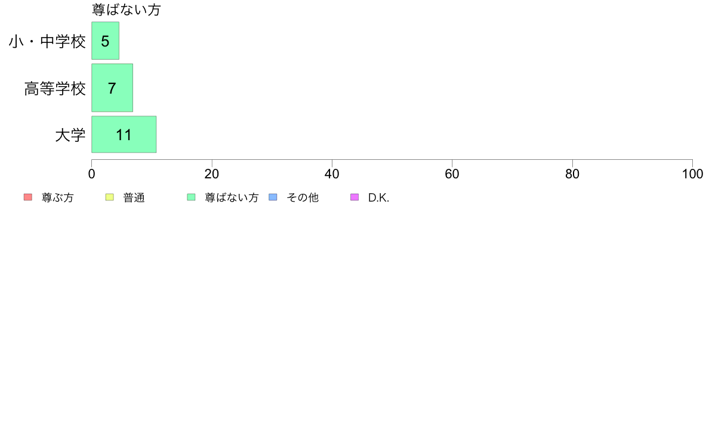Screen dimensions: 709x439
Task: Click the 尊ばない方 legend text label
Action: coord(232,197)
